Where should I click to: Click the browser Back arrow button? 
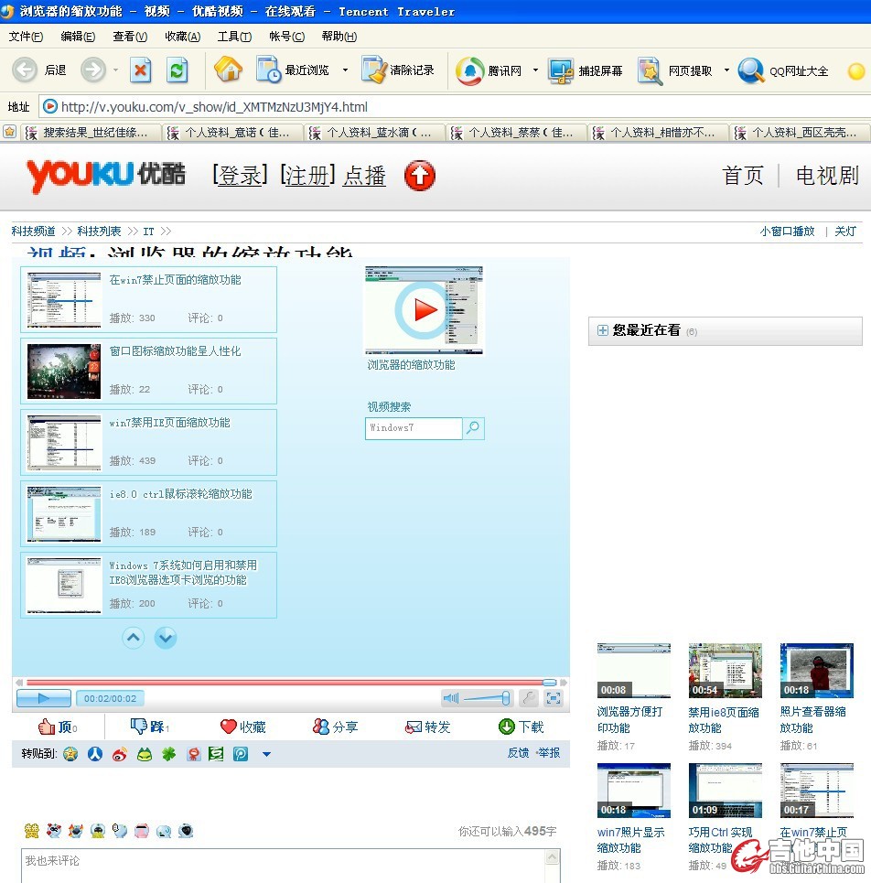[x=25, y=70]
